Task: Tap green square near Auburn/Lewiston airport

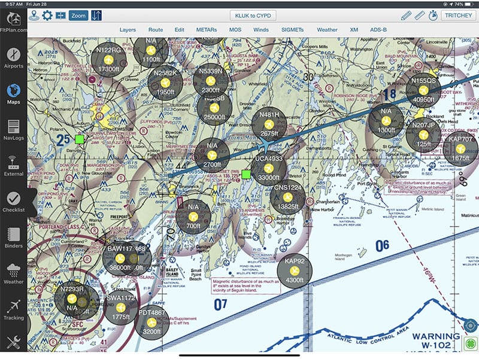Action: pyautogui.click(x=80, y=139)
